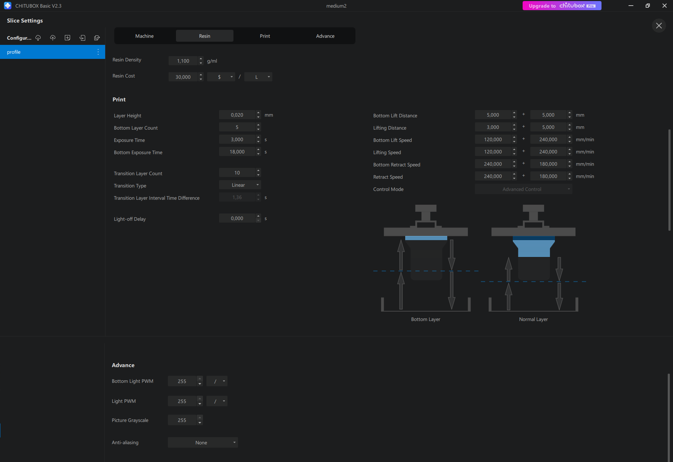
Task: Open the Anti-aliasing dropdown
Action: pyautogui.click(x=203, y=442)
